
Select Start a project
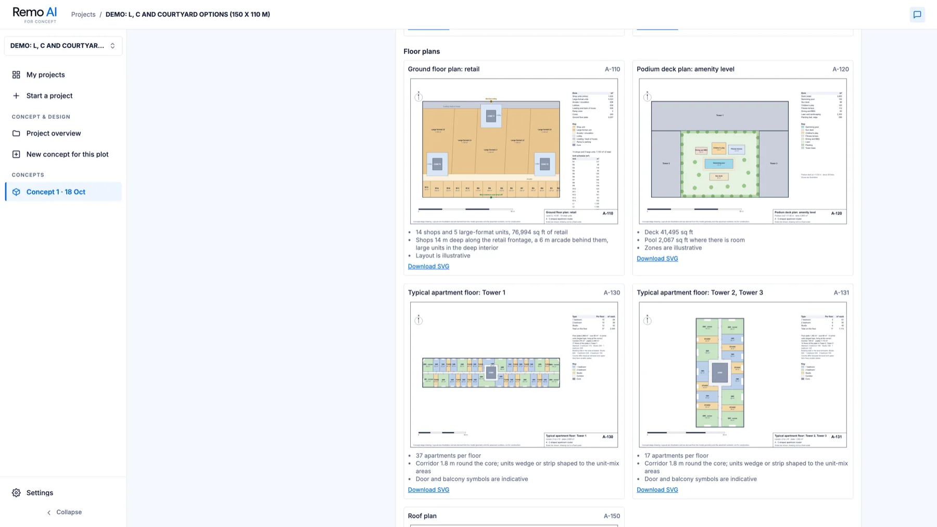[64, 96]
